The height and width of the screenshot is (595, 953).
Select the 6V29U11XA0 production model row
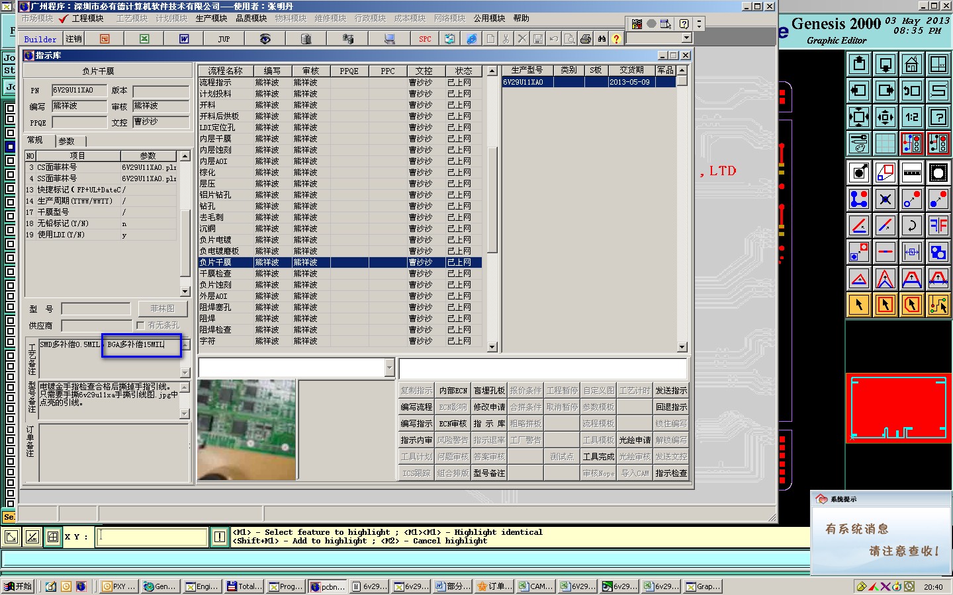point(589,82)
